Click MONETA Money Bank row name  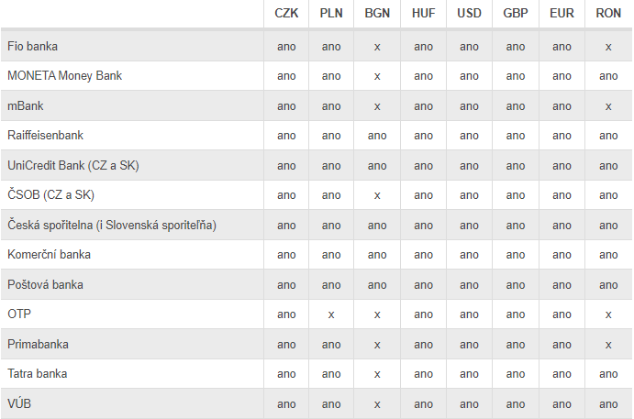65,75
